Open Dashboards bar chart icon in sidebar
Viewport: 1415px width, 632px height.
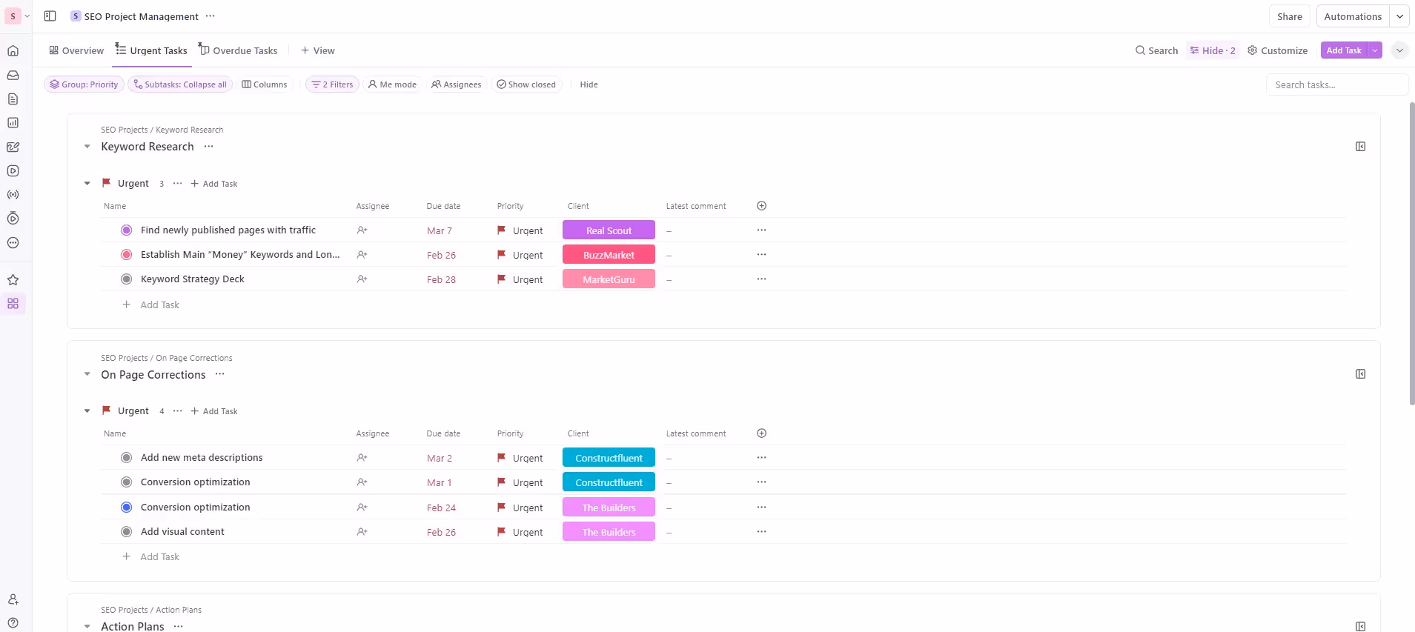coord(13,123)
